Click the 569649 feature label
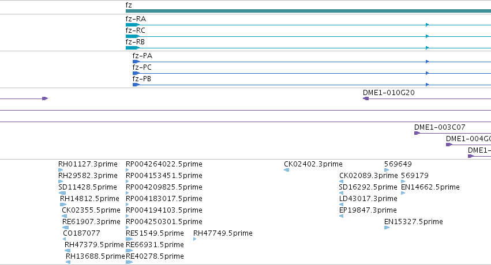Image resolution: width=491 pixels, height=265 pixels. click(398, 164)
